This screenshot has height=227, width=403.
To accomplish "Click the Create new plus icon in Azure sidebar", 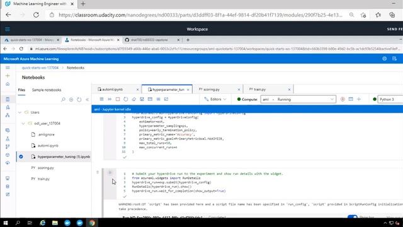I will pyautogui.click(x=8, y=76).
